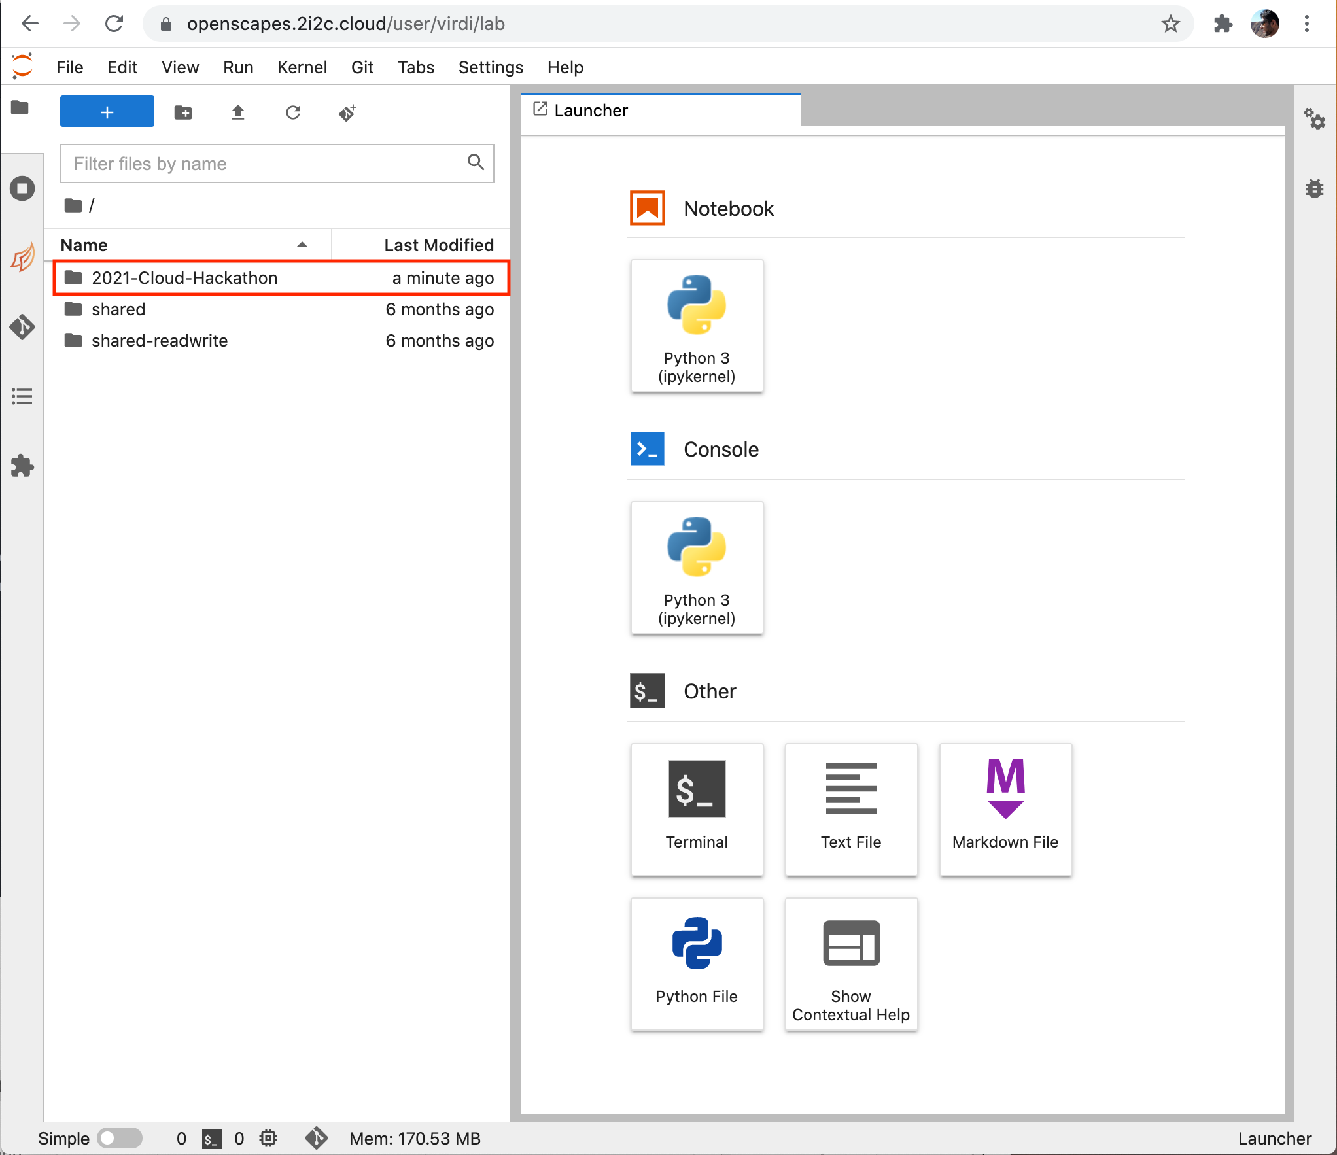Sort by Last Modified column
The width and height of the screenshot is (1337, 1155).
(x=438, y=245)
